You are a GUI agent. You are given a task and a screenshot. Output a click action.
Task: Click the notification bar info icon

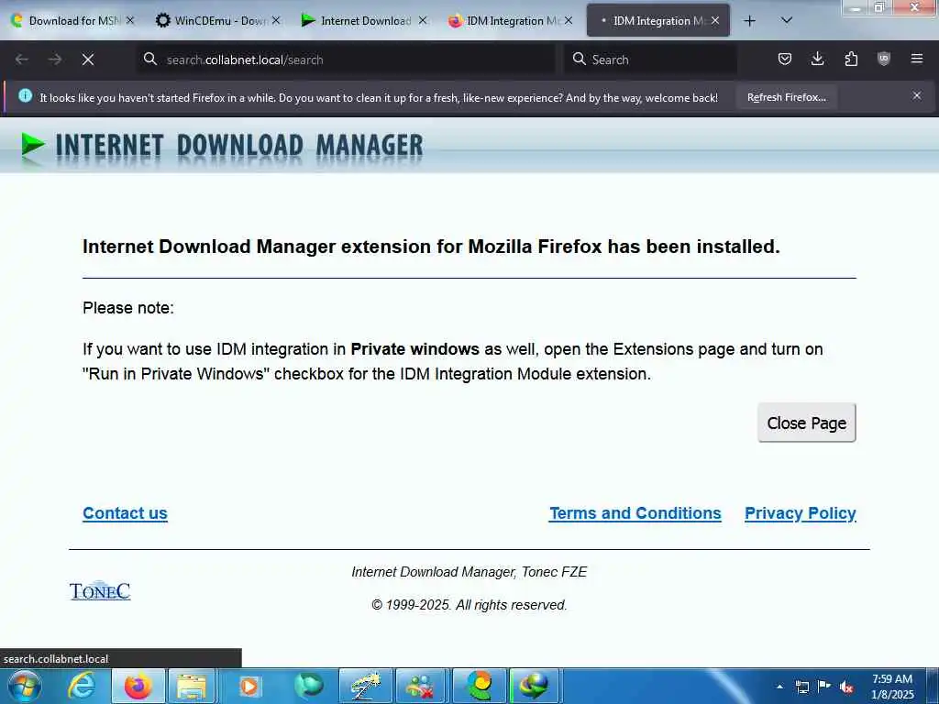click(x=25, y=95)
